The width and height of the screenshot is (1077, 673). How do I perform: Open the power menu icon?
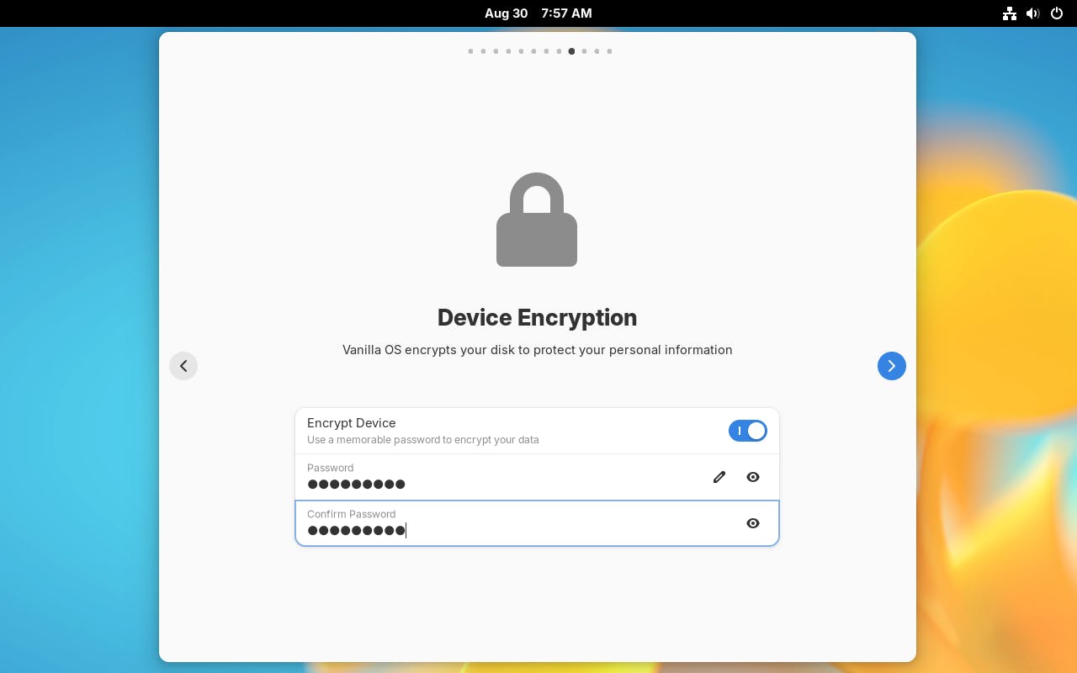(x=1057, y=13)
